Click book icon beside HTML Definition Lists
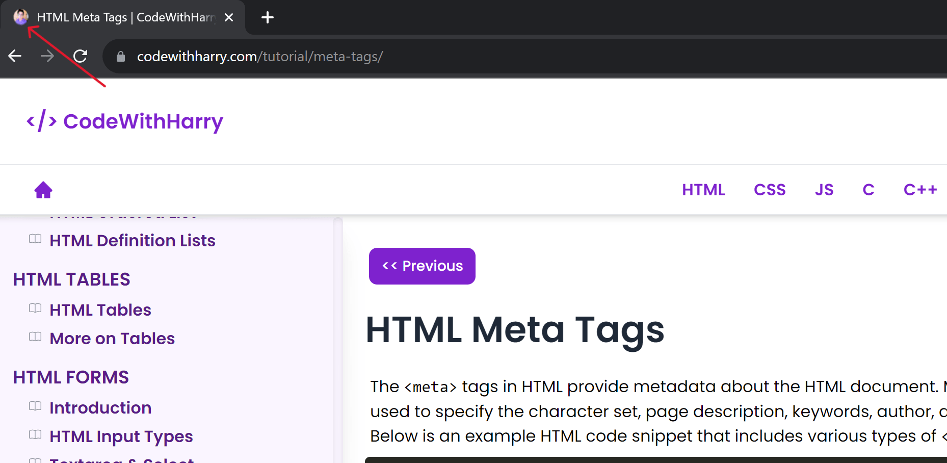 click(35, 239)
